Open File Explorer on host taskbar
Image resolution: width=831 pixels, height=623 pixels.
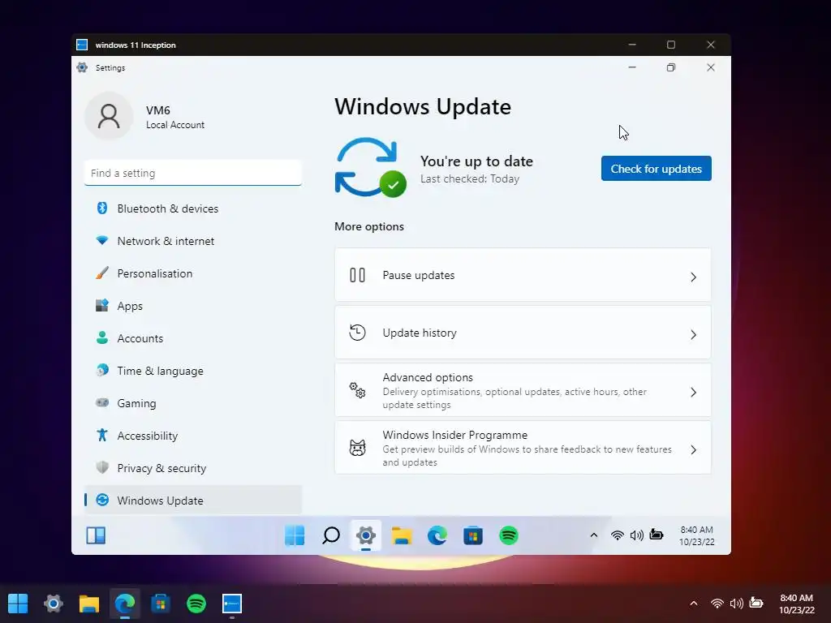89,603
